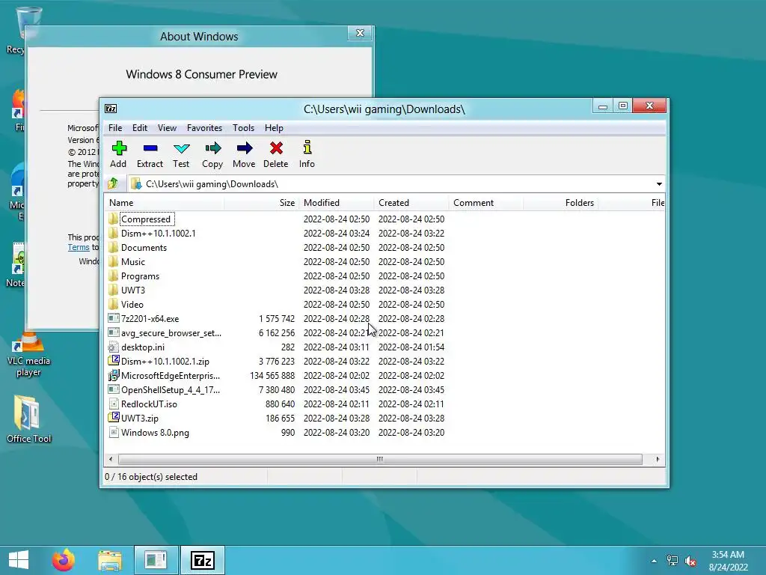The width and height of the screenshot is (766, 575).
Task: Click the scroll-right arrow of the file list
Action: click(x=658, y=459)
